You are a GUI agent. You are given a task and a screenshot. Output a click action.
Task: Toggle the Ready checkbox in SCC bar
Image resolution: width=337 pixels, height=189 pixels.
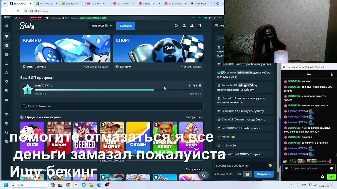63,18
